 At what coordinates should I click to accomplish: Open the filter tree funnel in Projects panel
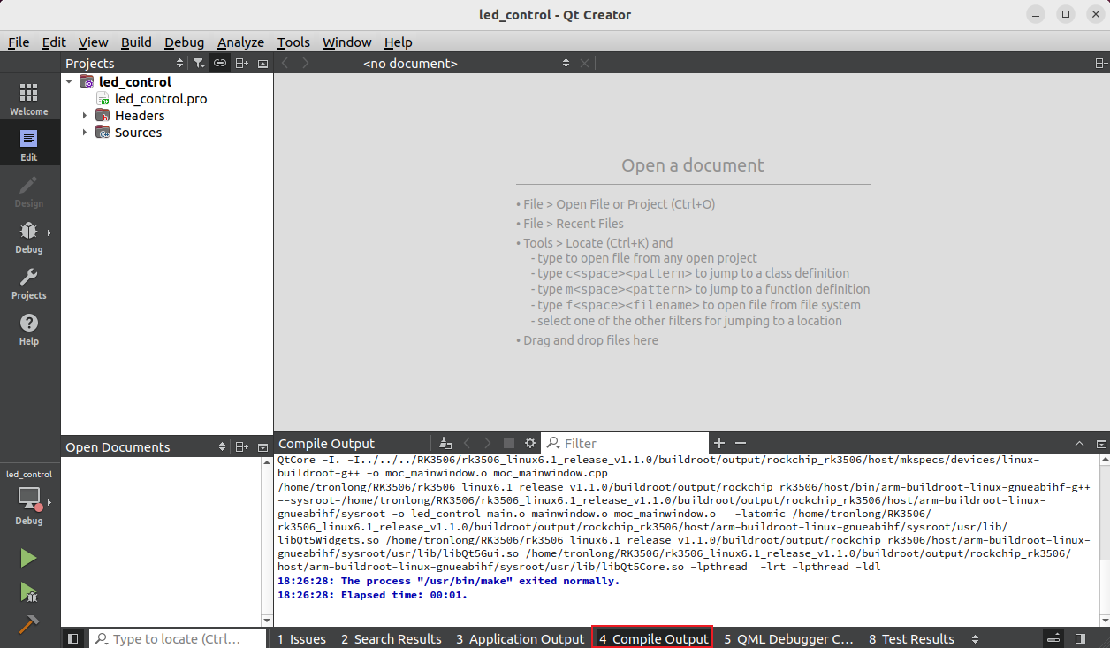point(199,64)
